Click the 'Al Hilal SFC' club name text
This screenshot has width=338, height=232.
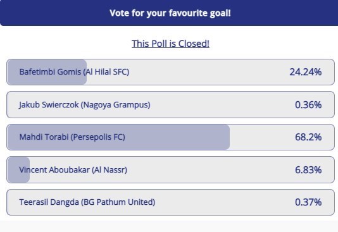click(106, 72)
